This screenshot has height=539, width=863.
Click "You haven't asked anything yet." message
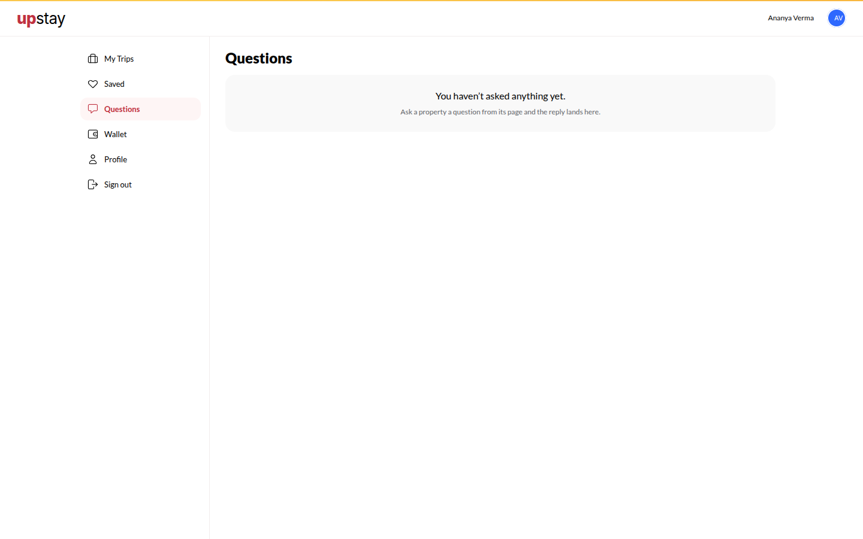click(500, 96)
